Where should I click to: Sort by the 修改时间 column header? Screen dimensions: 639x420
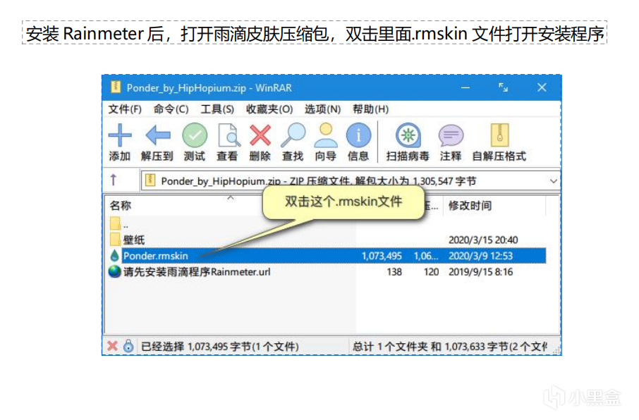click(x=470, y=205)
